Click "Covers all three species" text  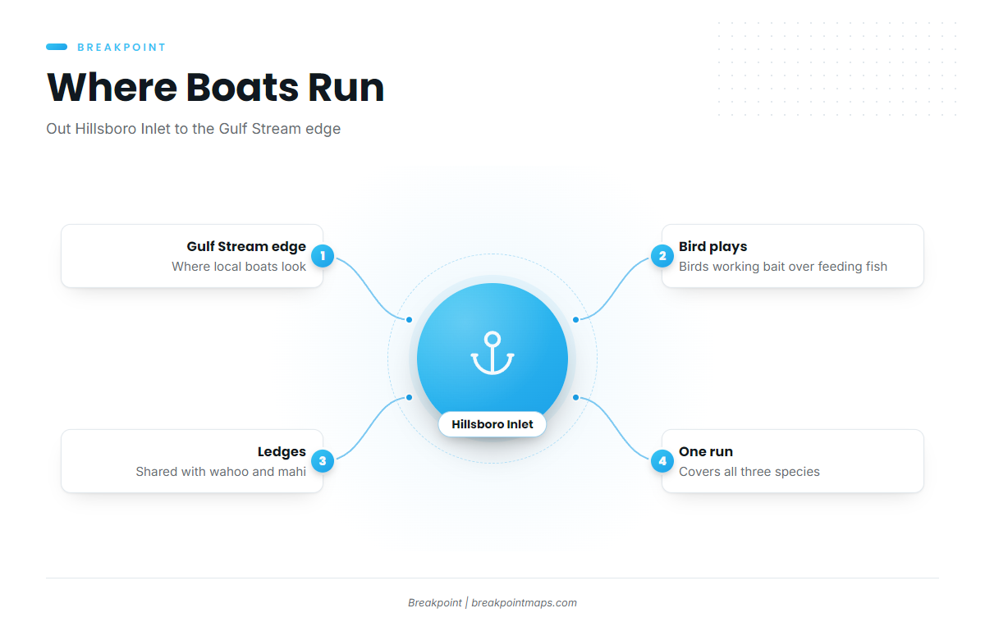pyautogui.click(x=749, y=472)
